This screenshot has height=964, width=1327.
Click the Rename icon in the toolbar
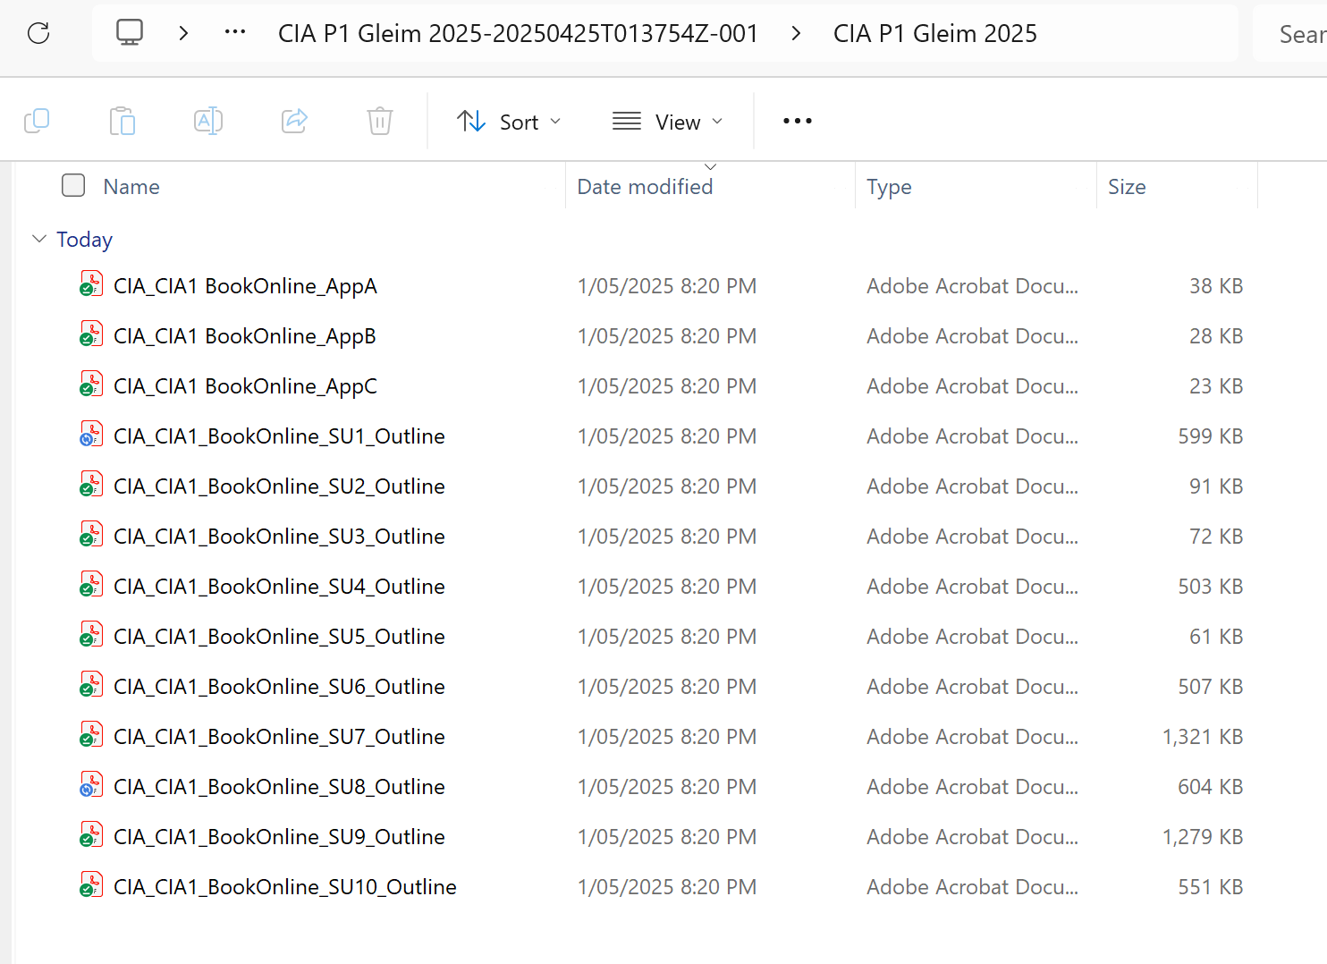click(x=207, y=121)
